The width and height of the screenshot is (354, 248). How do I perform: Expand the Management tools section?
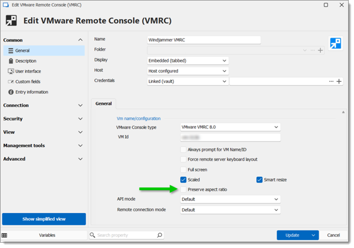pos(80,146)
